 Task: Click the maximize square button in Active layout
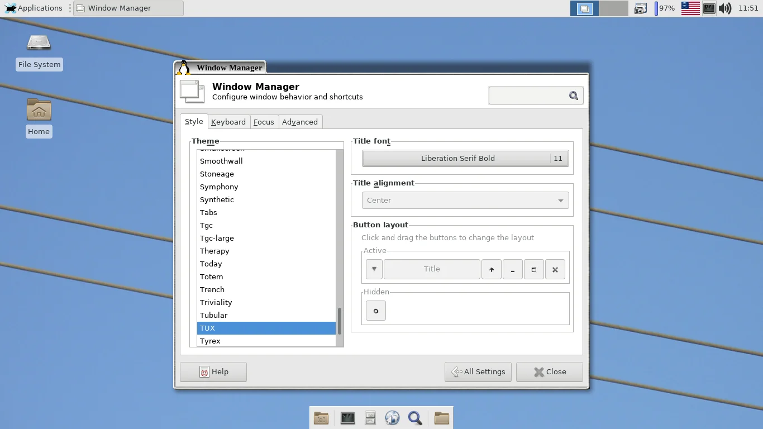coord(534,269)
